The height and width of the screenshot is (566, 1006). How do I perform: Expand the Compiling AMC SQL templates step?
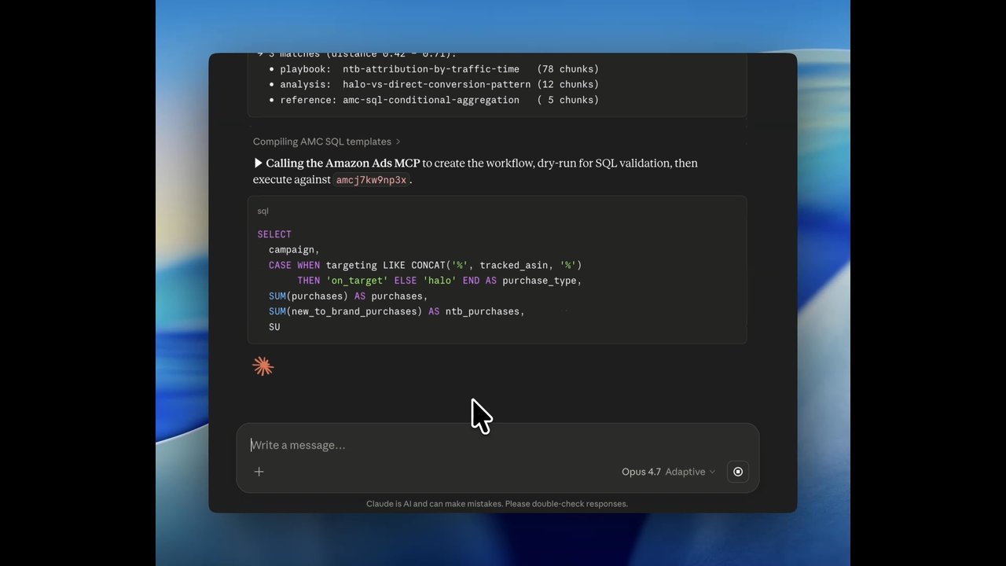(x=327, y=141)
